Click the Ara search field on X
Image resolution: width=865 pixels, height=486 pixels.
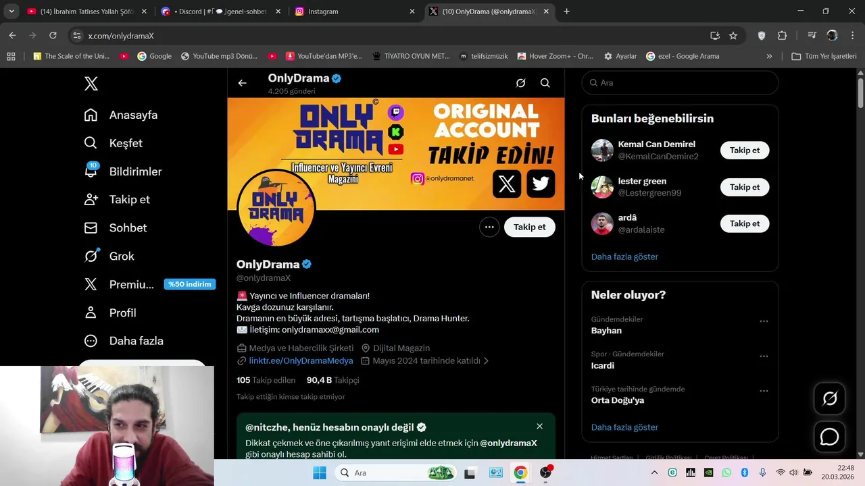(680, 82)
